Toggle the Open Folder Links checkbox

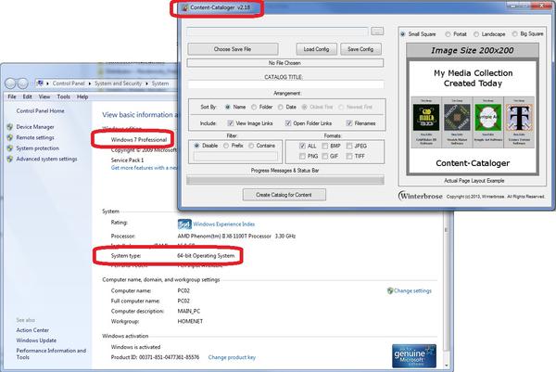tap(288, 123)
